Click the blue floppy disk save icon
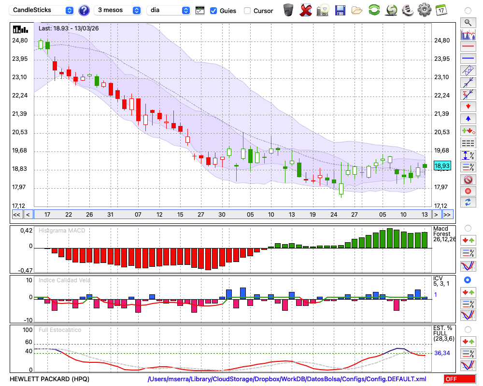The height and width of the screenshot is (386, 483). tap(340, 10)
